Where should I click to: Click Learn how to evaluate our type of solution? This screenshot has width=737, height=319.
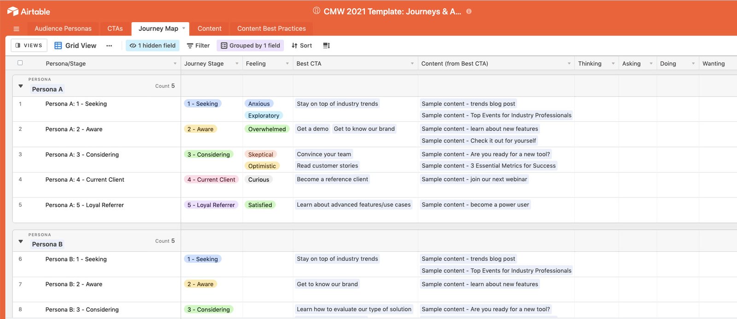click(x=354, y=309)
